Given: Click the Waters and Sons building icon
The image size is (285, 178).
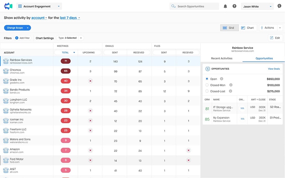Looking at the screenshot, I should point(6,141).
